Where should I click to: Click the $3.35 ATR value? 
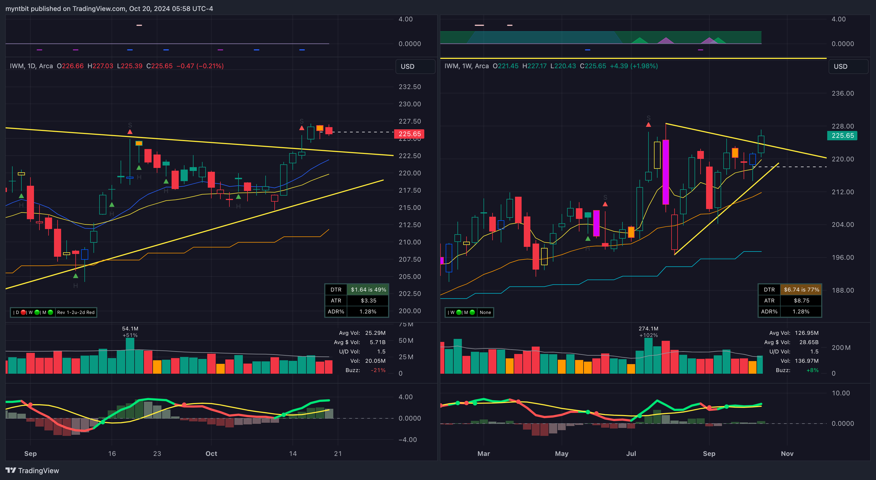[368, 301]
